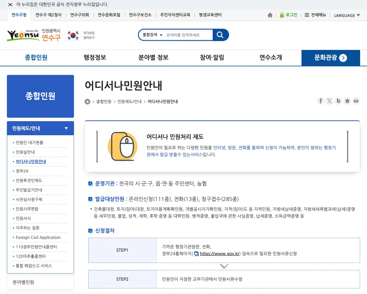Open Foreign Civil Application sidebar item
The image size is (367, 294).
tap(38, 237)
